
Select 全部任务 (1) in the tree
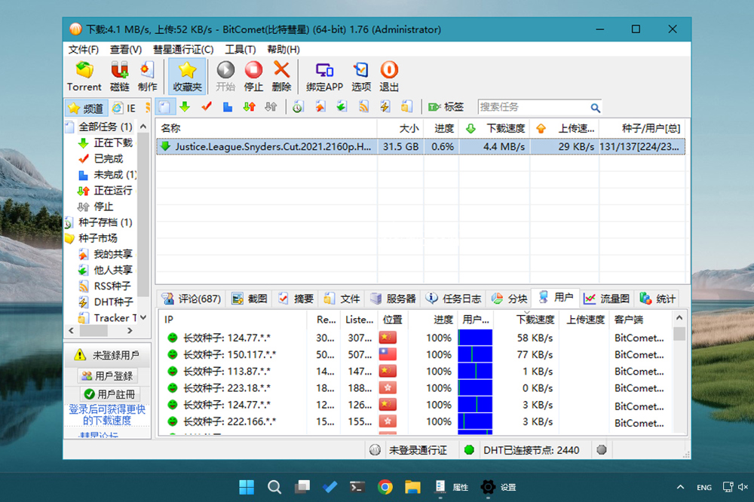(106, 127)
